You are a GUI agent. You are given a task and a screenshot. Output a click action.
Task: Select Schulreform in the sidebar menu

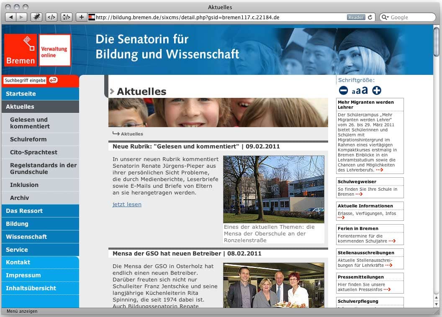(x=28, y=139)
